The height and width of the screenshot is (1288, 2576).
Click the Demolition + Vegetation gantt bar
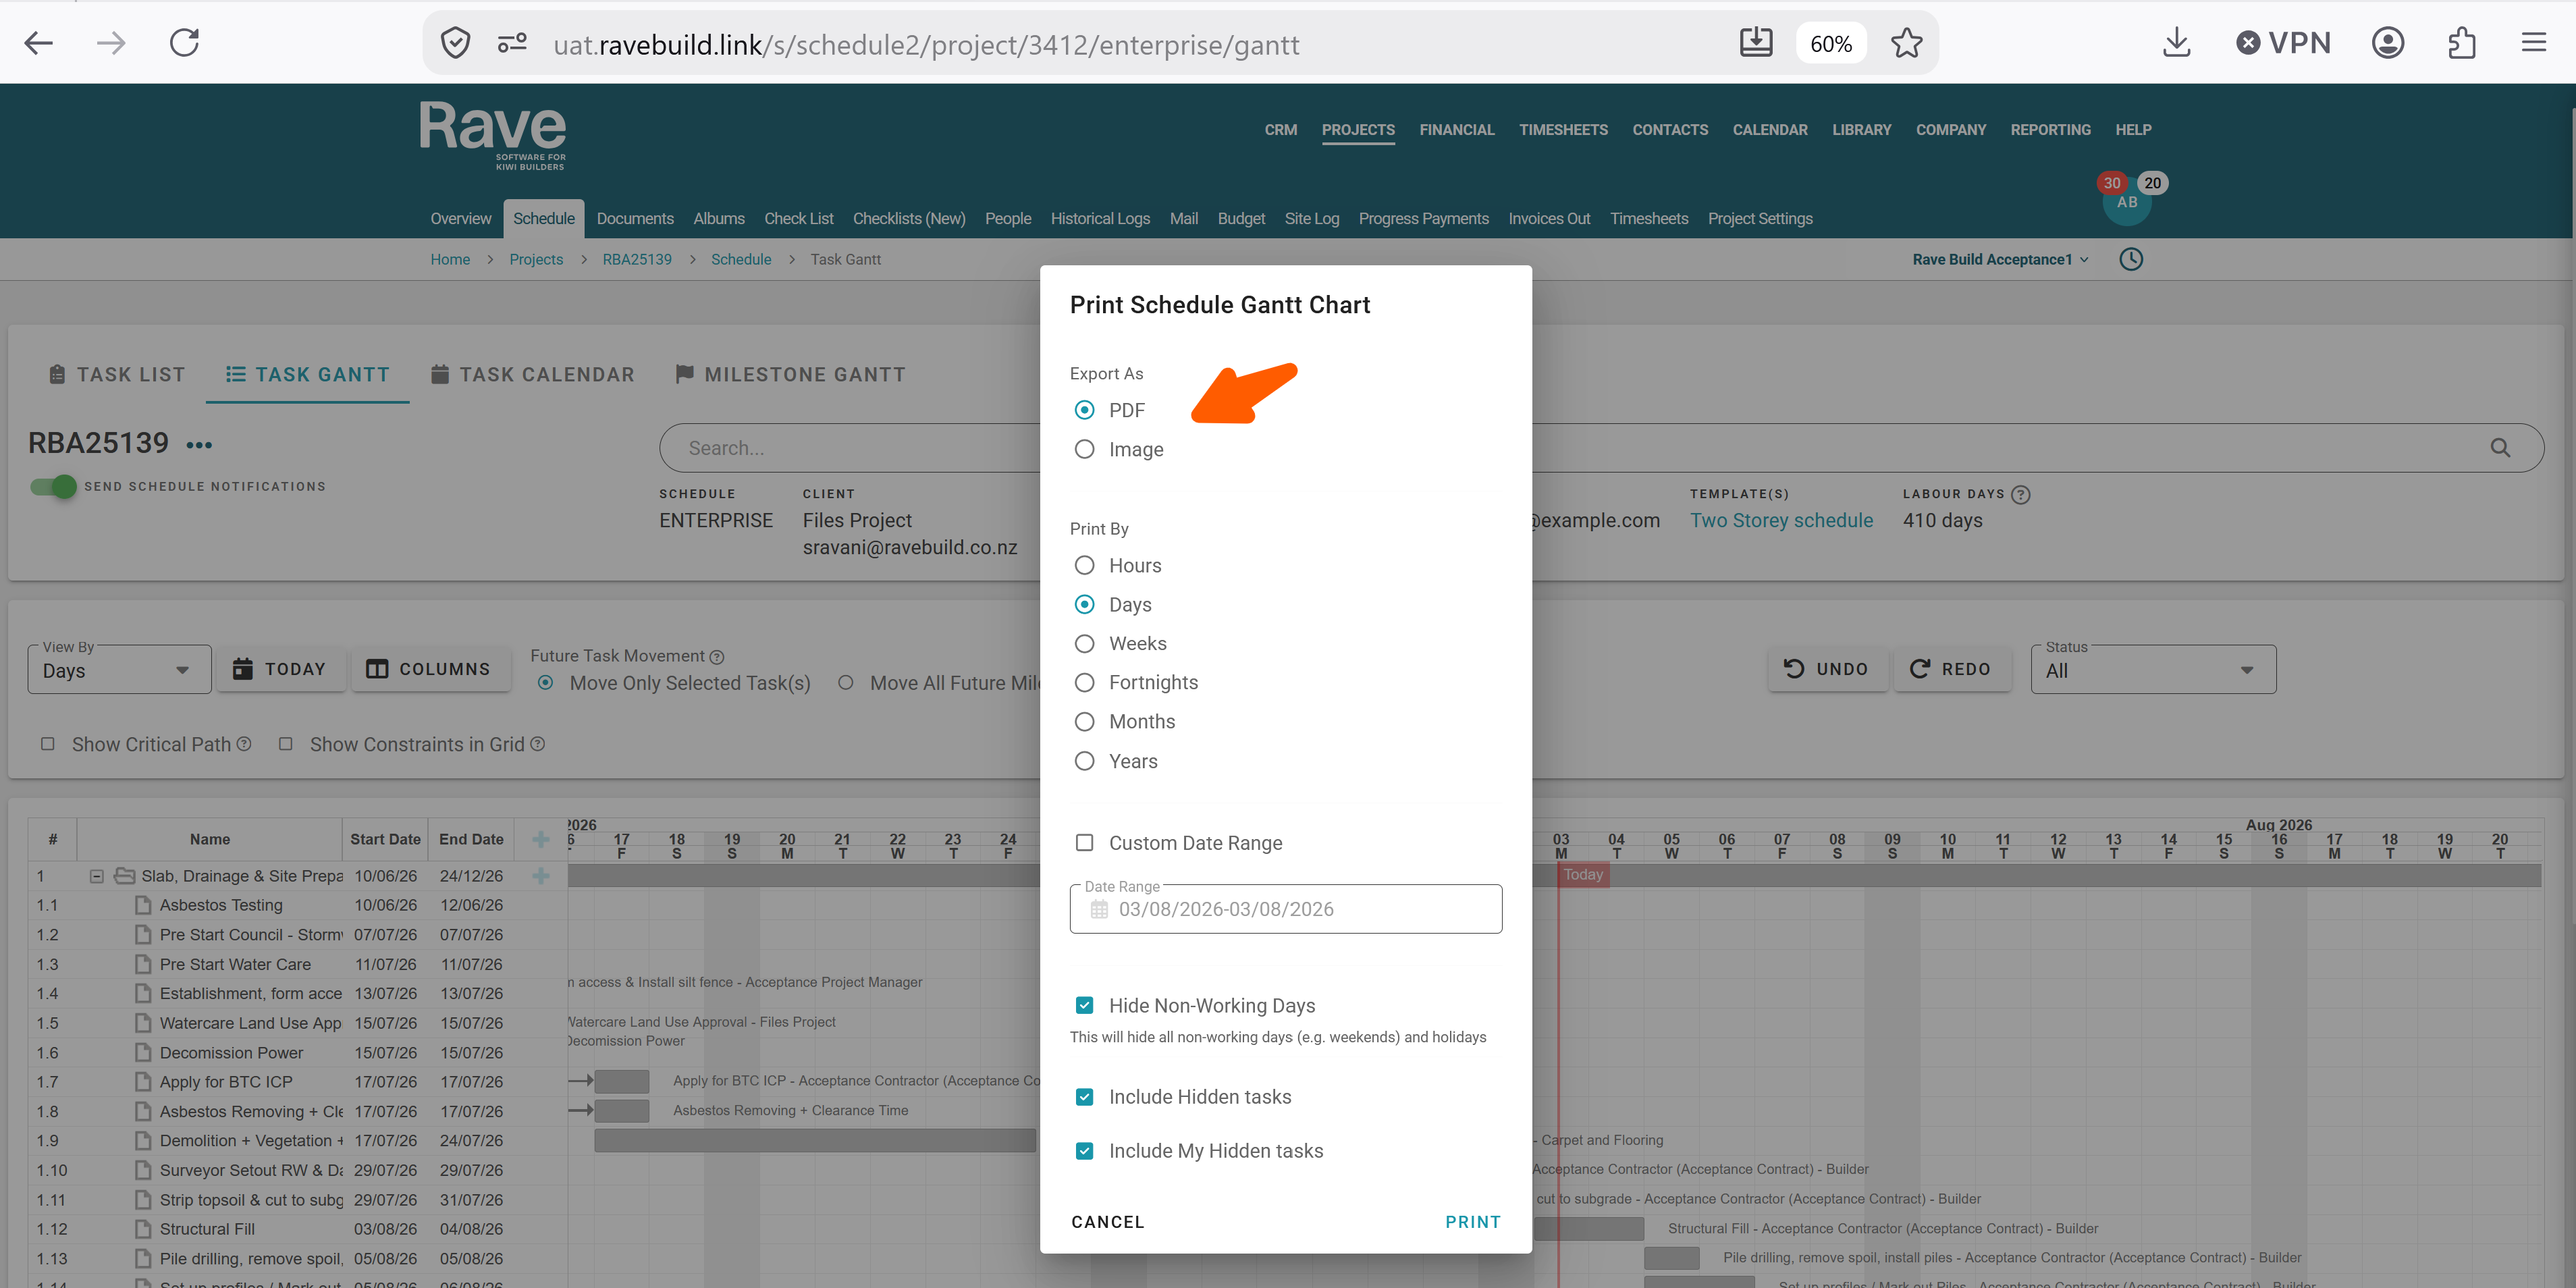click(x=815, y=1140)
